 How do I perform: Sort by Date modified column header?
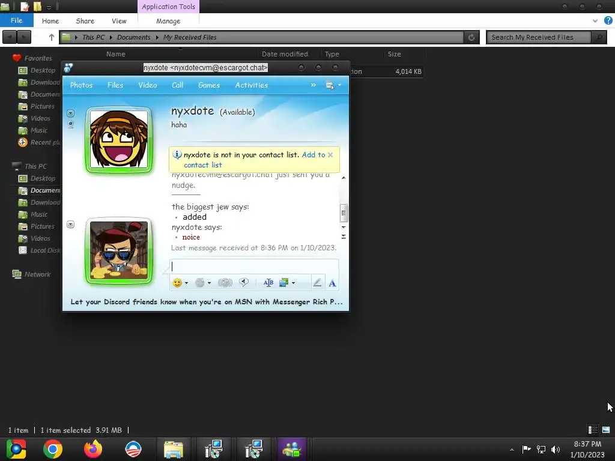coord(285,54)
